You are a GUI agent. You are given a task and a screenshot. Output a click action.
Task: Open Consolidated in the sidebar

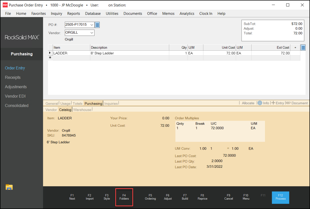click(17, 105)
